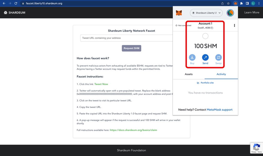Open the Chrome profile avatar
Image resolution: width=263 pixels, height=156 pixels.
[253, 3]
